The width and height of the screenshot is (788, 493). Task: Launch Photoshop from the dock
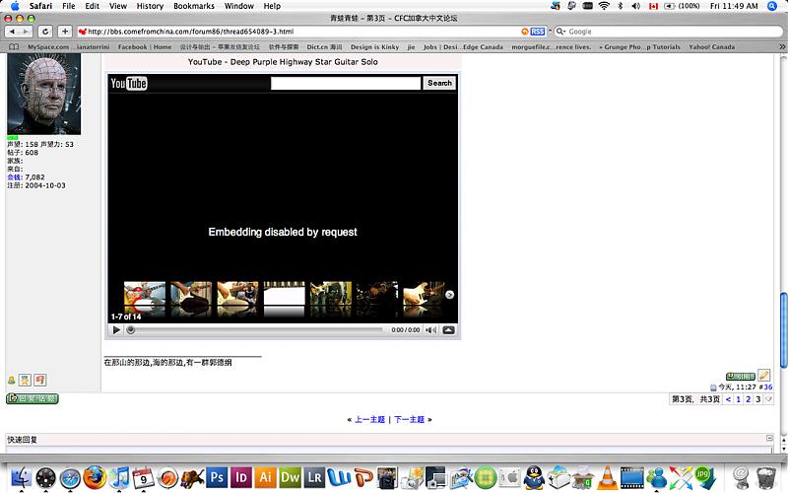(x=217, y=477)
